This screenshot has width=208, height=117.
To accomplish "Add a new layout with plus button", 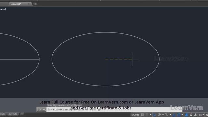I will [x=22, y=114].
